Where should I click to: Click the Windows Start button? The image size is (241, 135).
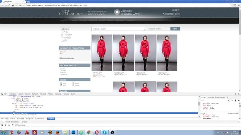[x=3, y=132]
